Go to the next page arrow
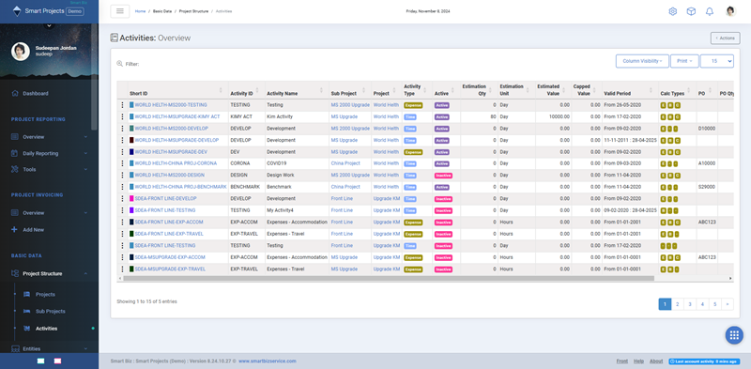Image resolution: width=751 pixels, height=369 pixels. click(727, 304)
